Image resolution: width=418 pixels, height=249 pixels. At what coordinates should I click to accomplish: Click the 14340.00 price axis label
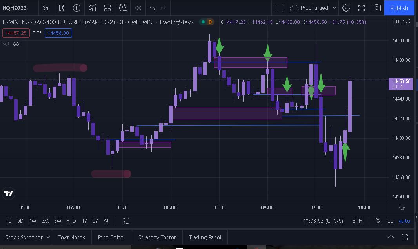pos(401,197)
